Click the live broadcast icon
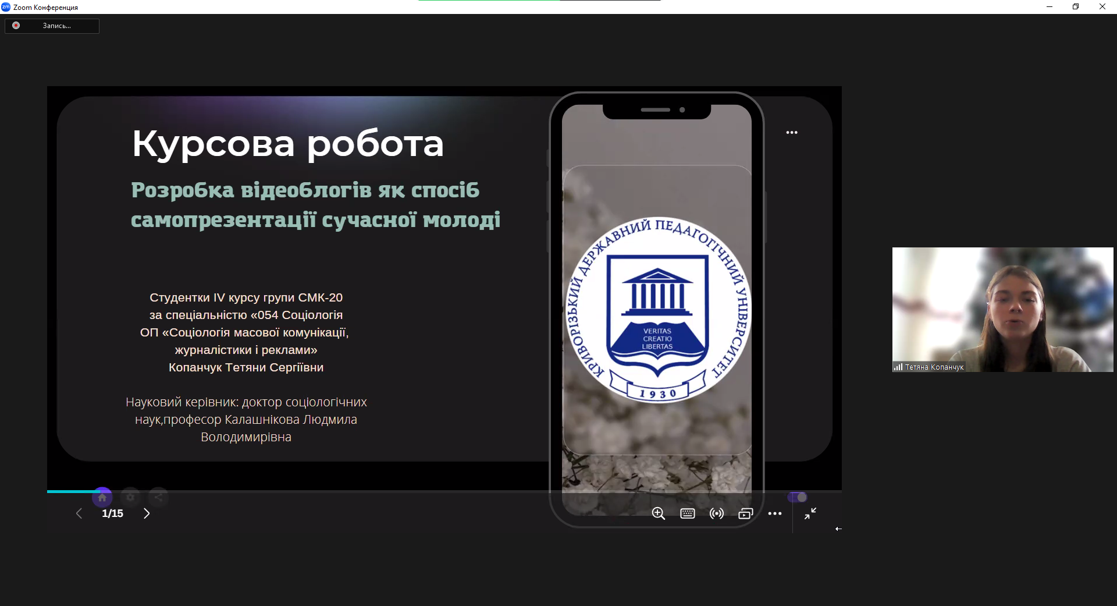The image size is (1117, 606). pyautogui.click(x=716, y=513)
